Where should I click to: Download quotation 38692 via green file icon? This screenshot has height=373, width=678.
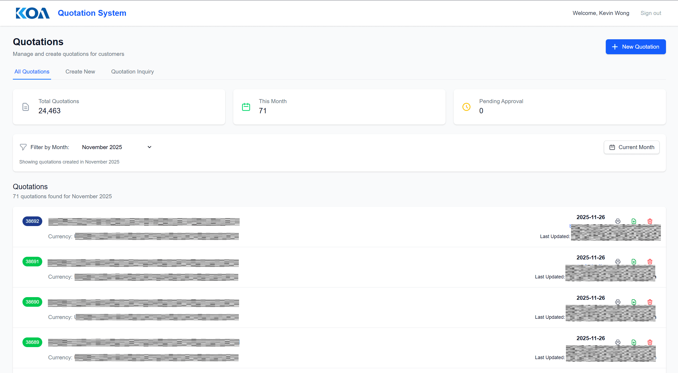[634, 221]
